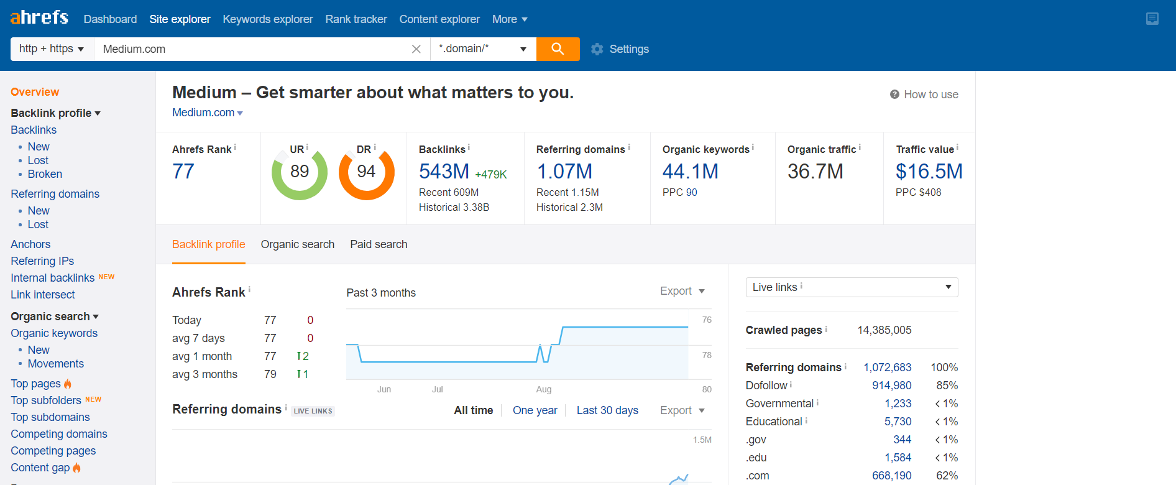Click the orange search magnifier button
The height and width of the screenshot is (485, 1176).
(x=558, y=49)
